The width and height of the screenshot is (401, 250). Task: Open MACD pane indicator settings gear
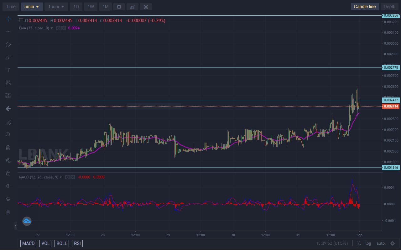click(x=67, y=177)
